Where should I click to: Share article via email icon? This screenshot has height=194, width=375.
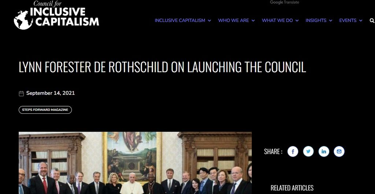pos(339,151)
